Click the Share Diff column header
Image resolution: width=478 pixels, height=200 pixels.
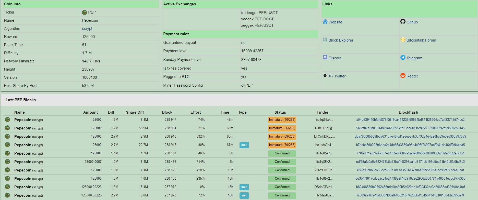coord(135,112)
